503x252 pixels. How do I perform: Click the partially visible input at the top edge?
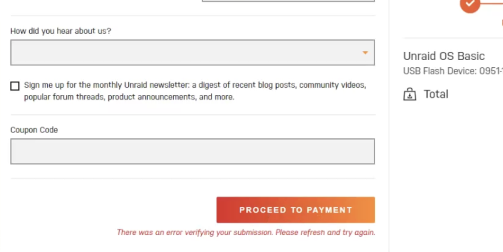pos(288,1)
